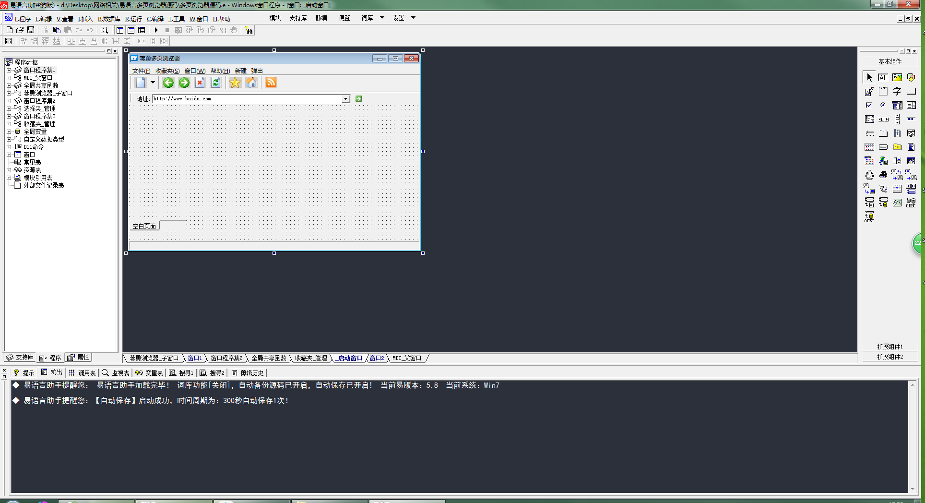
Task: Click the 便签 button in top bar
Action: coord(344,18)
